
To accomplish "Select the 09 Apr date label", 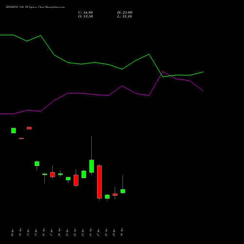I will pyautogui.click(x=12, y=233).
